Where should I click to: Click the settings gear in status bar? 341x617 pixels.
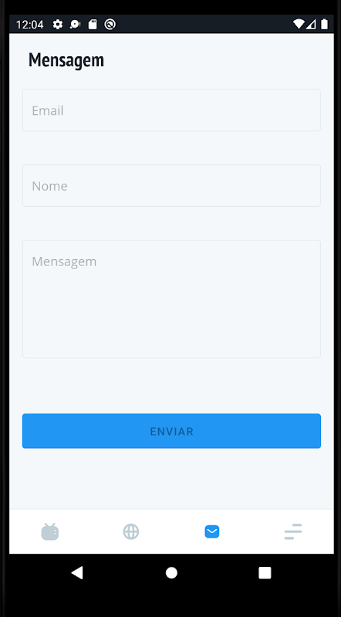click(x=58, y=25)
